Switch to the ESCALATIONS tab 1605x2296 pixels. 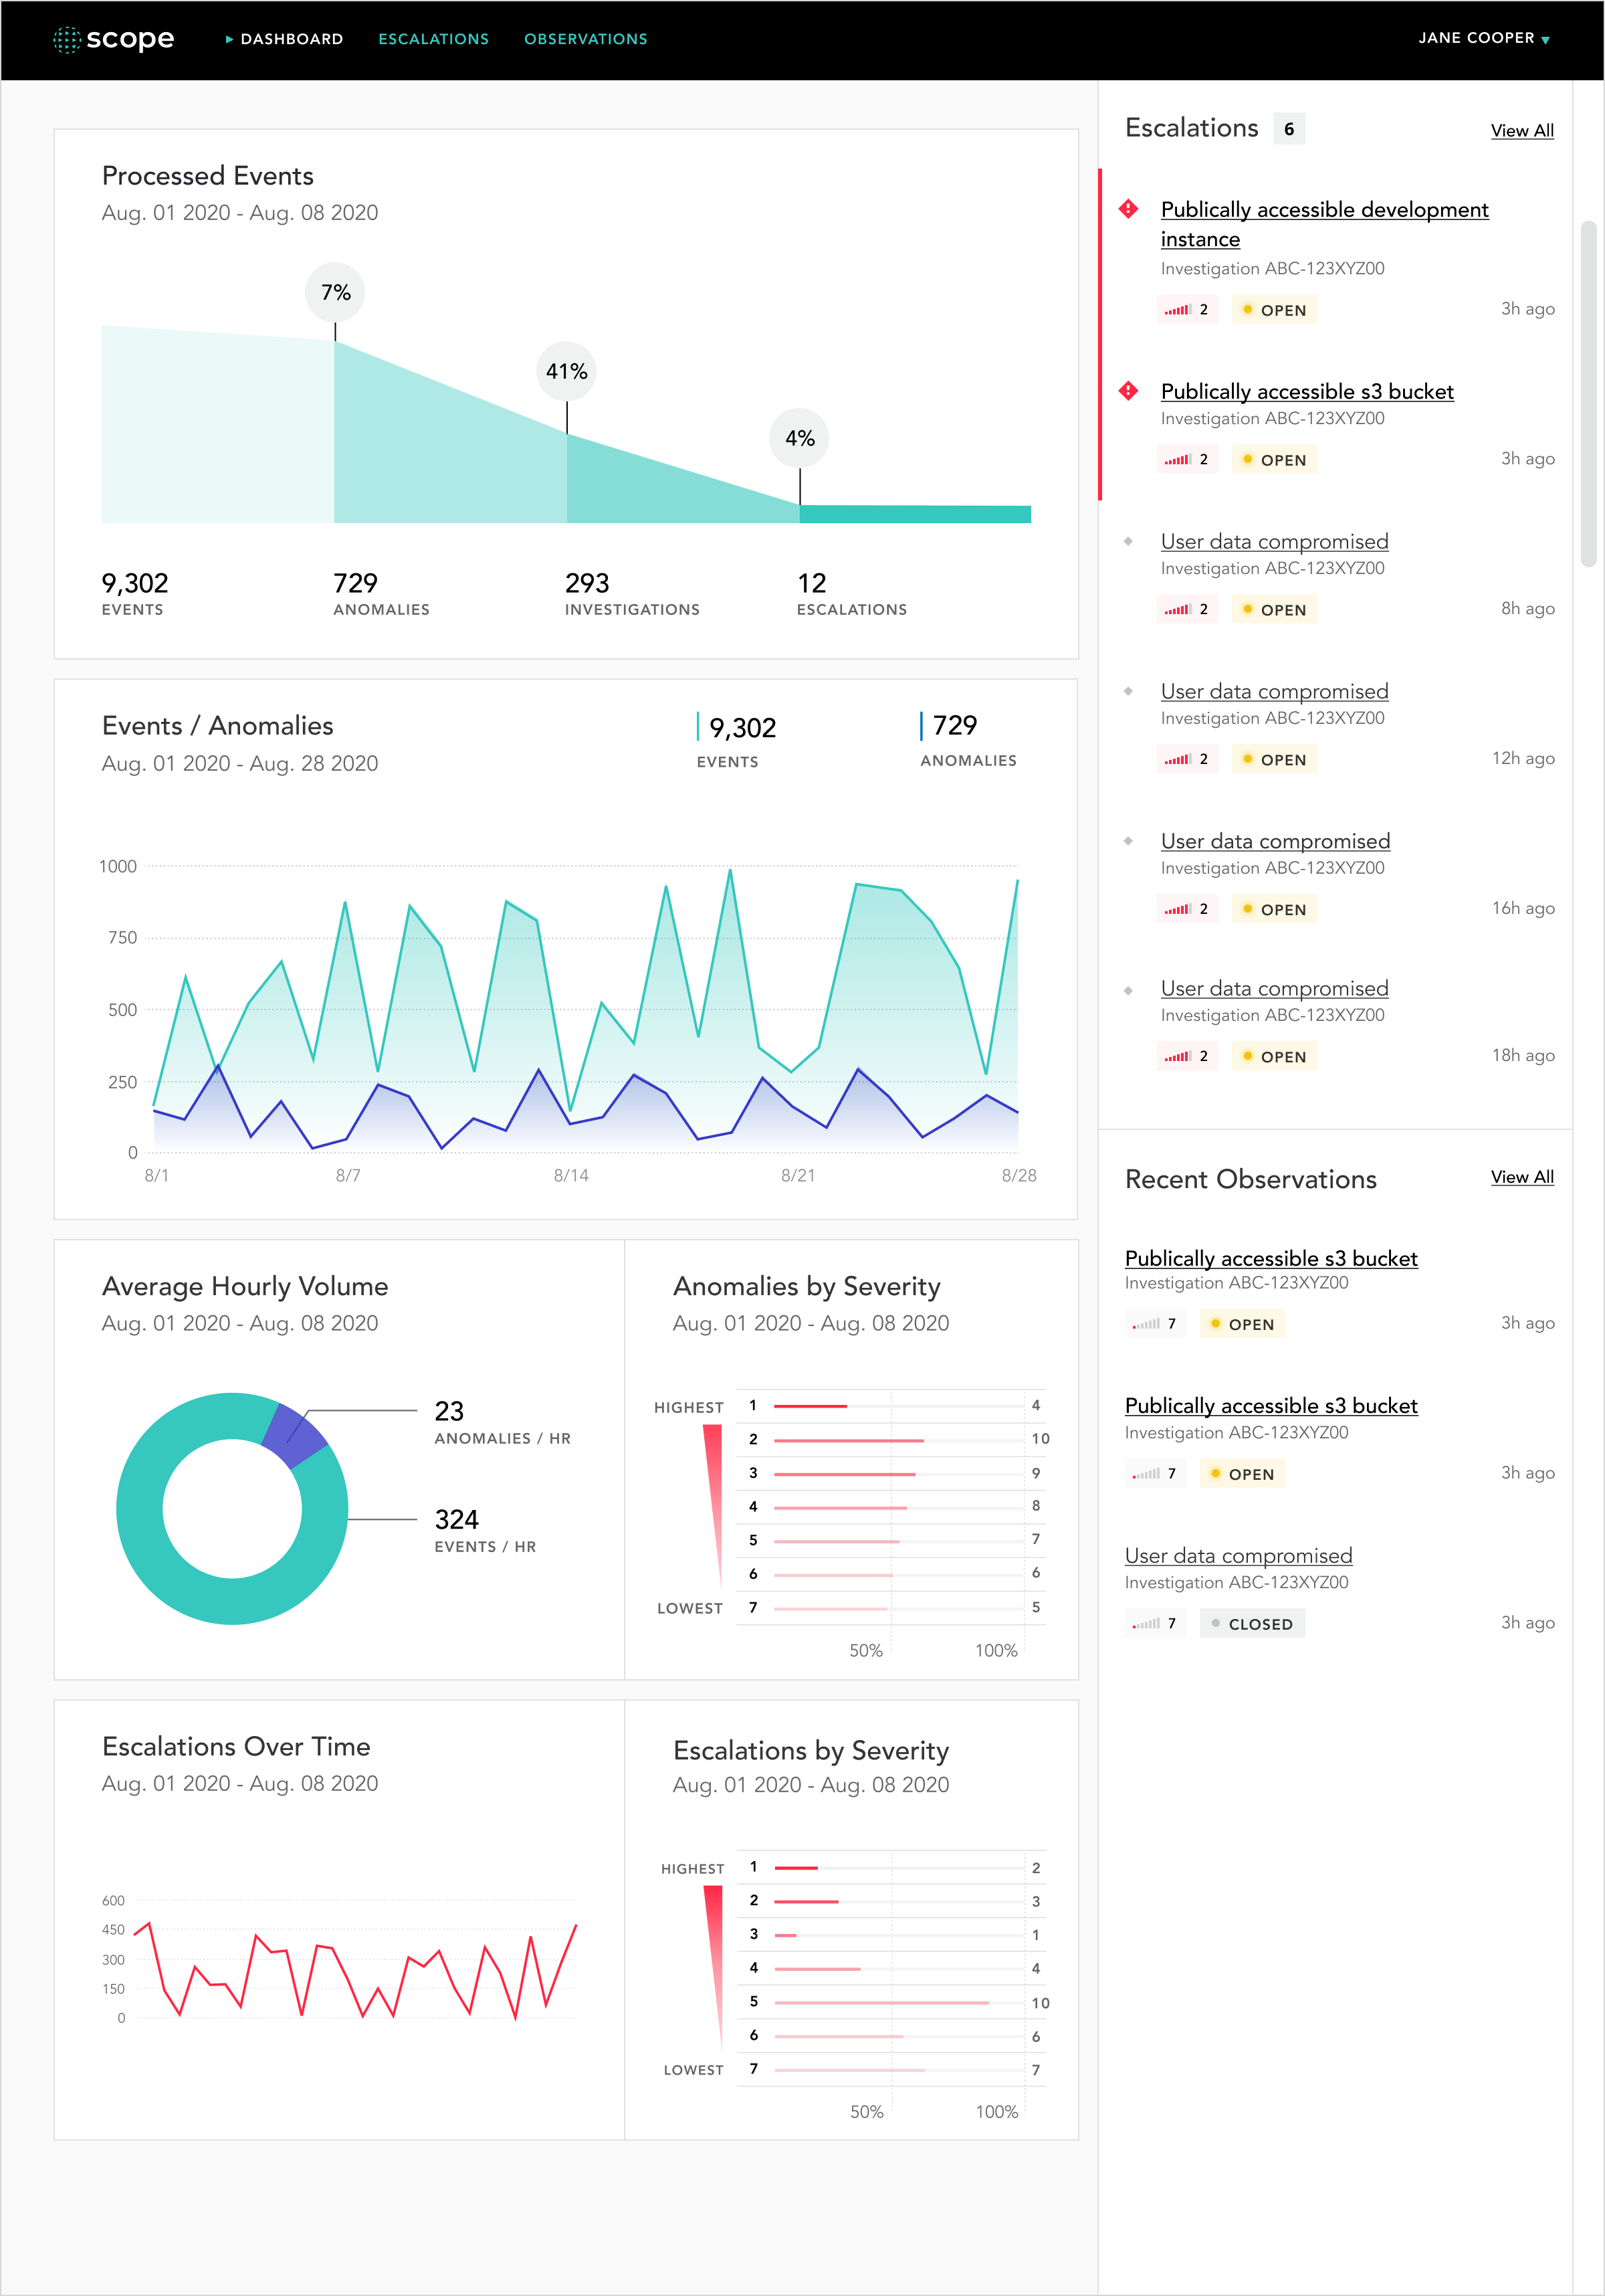click(434, 38)
